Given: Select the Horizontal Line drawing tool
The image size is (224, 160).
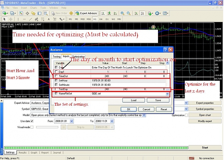Looking at the screenshot, I should tap(24, 19).
